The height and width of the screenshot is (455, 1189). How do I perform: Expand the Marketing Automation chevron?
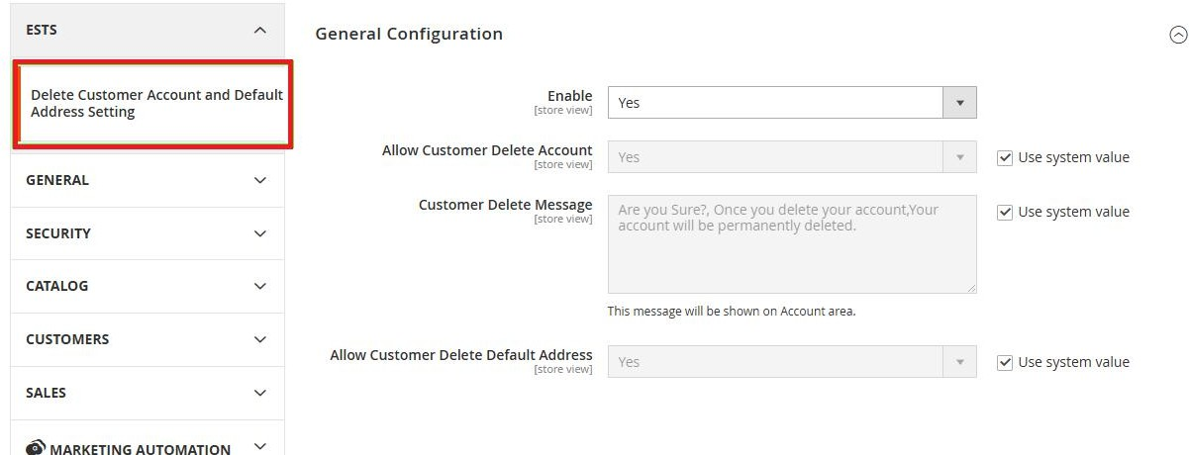coord(260,446)
